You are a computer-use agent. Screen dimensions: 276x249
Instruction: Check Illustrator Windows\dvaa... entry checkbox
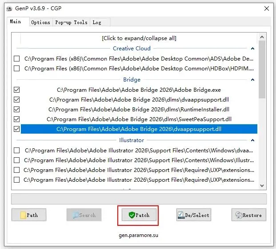pyautogui.click(x=17, y=151)
